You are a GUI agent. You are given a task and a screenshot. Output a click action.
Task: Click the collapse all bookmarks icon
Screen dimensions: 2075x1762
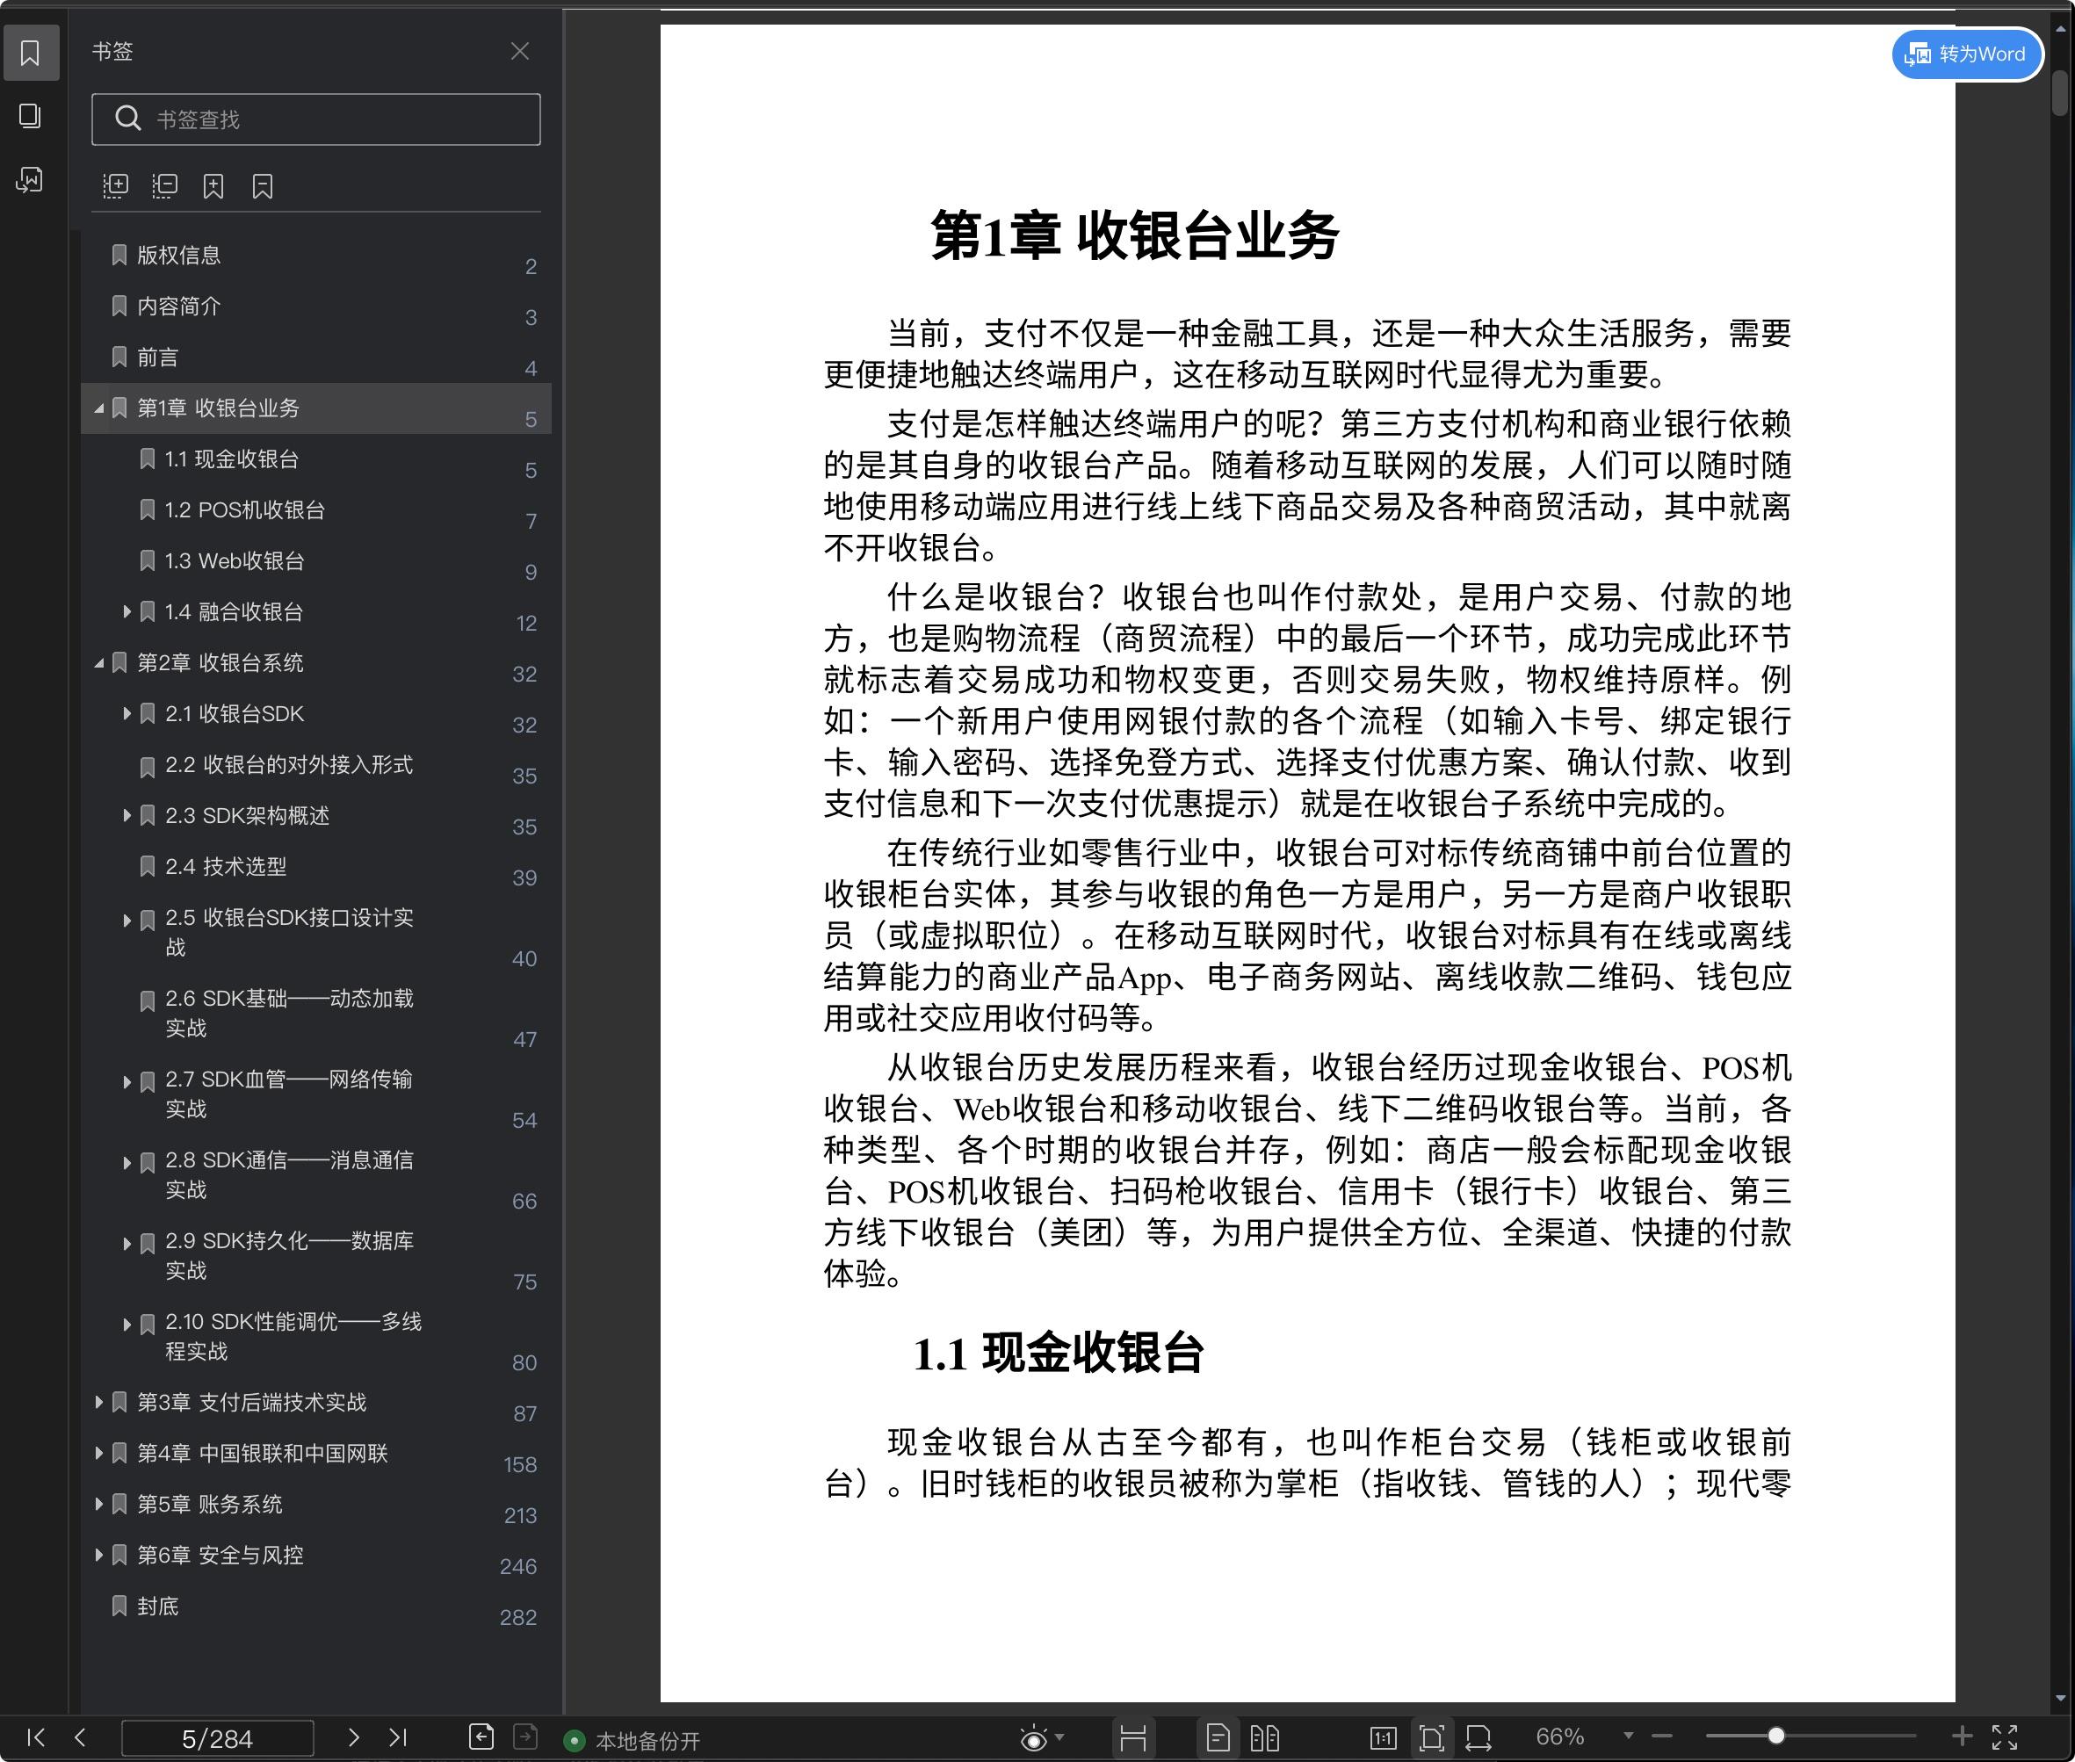pos(165,186)
